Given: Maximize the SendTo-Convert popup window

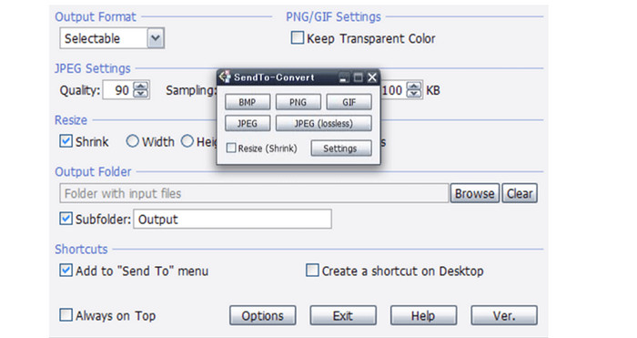Looking at the screenshot, I should pyautogui.click(x=358, y=77).
